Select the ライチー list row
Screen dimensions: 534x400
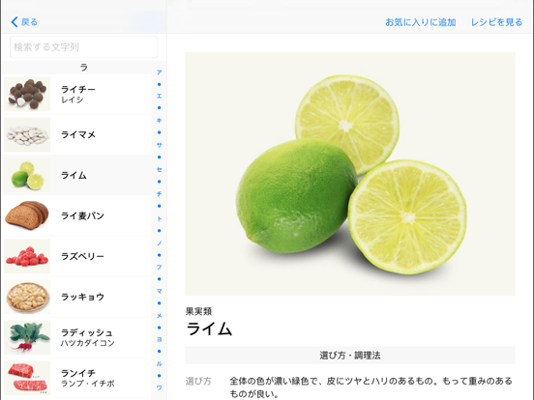point(77,95)
